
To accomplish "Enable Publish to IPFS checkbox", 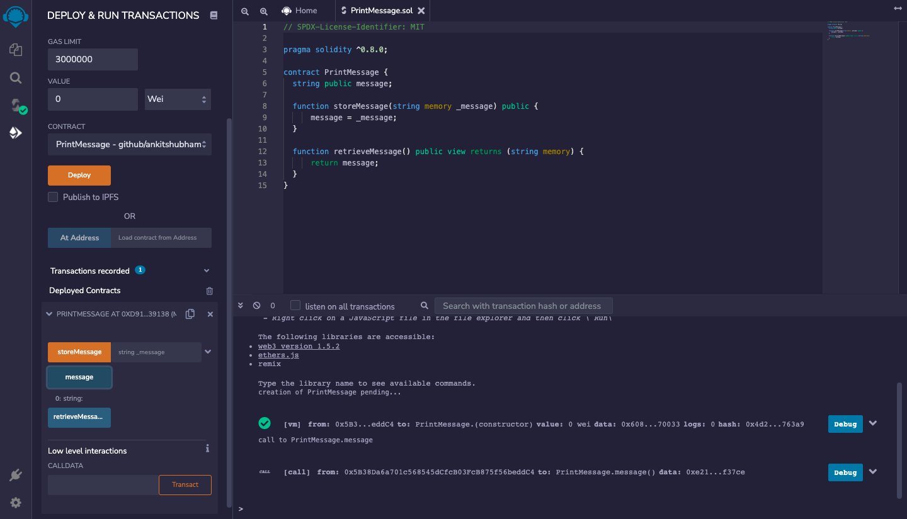I will coord(53,197).
